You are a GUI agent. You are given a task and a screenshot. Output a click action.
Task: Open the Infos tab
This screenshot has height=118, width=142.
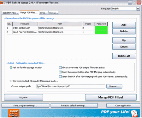[x=44, y=13]
